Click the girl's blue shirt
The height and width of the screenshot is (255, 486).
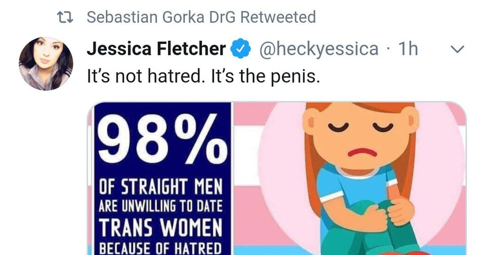(356, 191)
